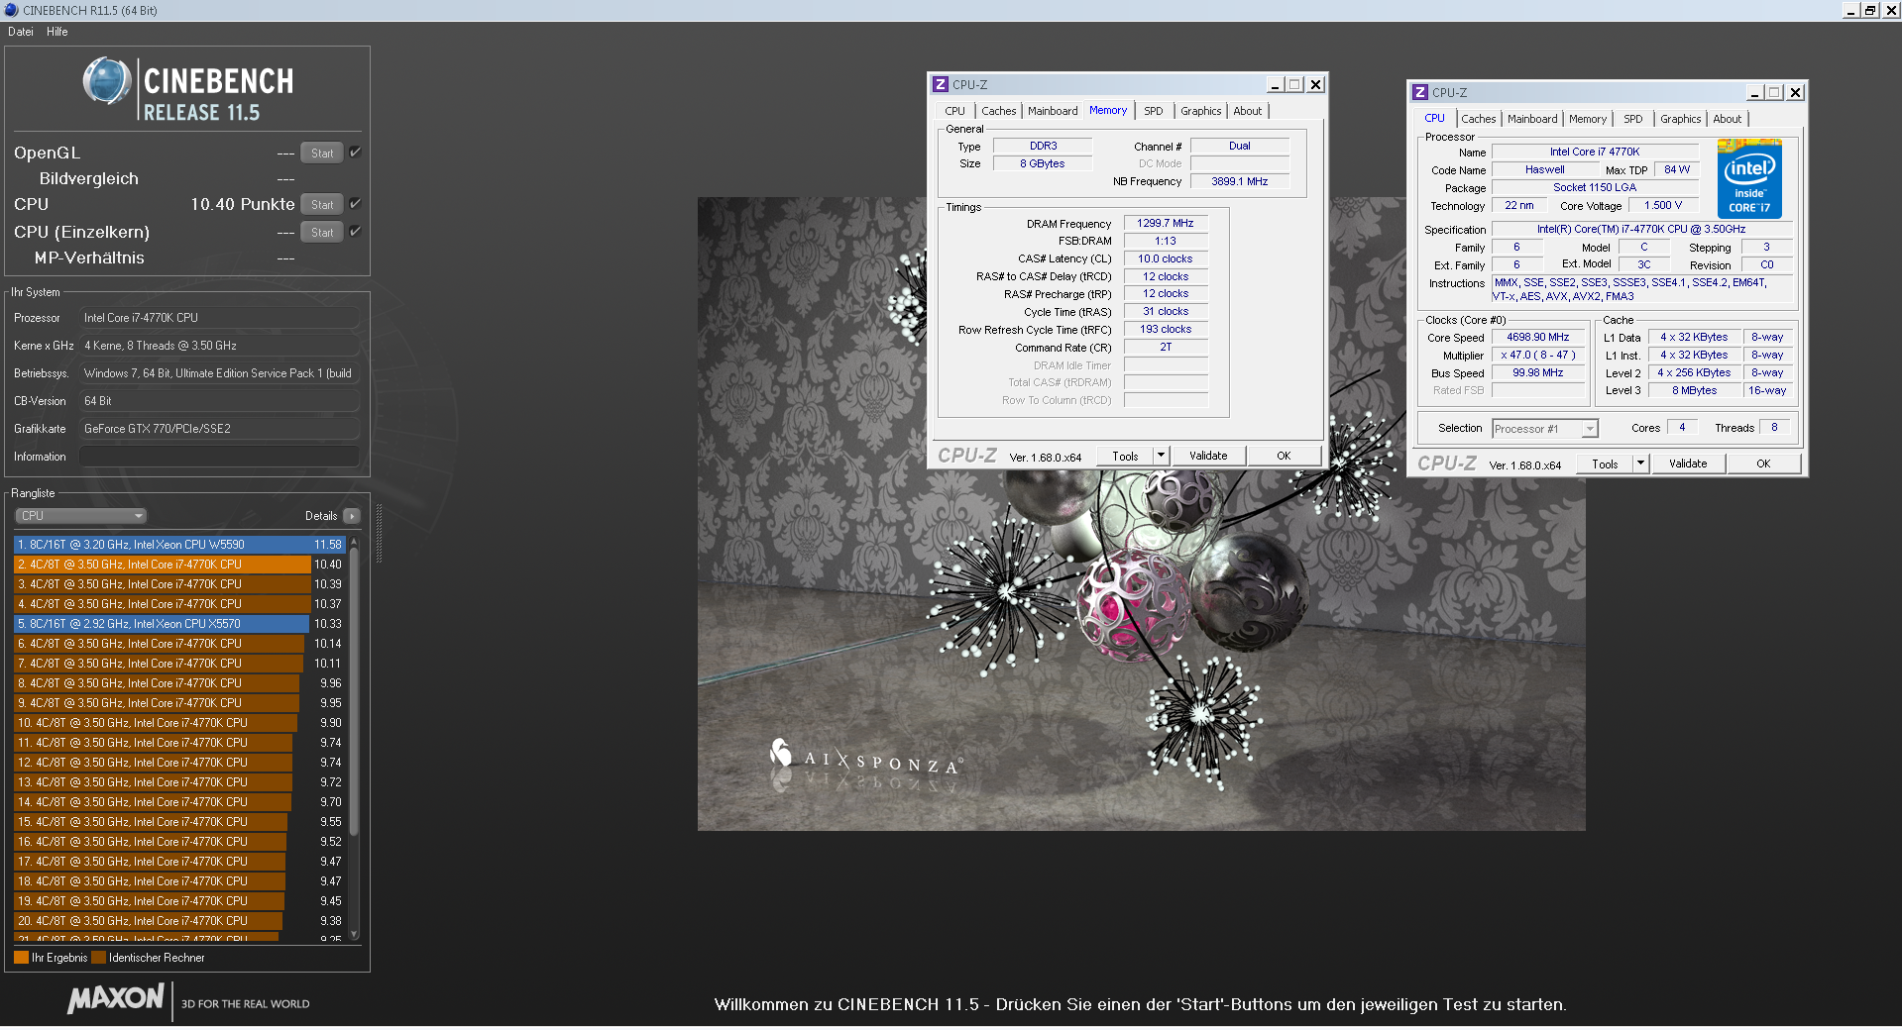Click the Prozessor field Intel Core i7-4770K
Screen dimensions: 1902x1030
pos(219,318)
